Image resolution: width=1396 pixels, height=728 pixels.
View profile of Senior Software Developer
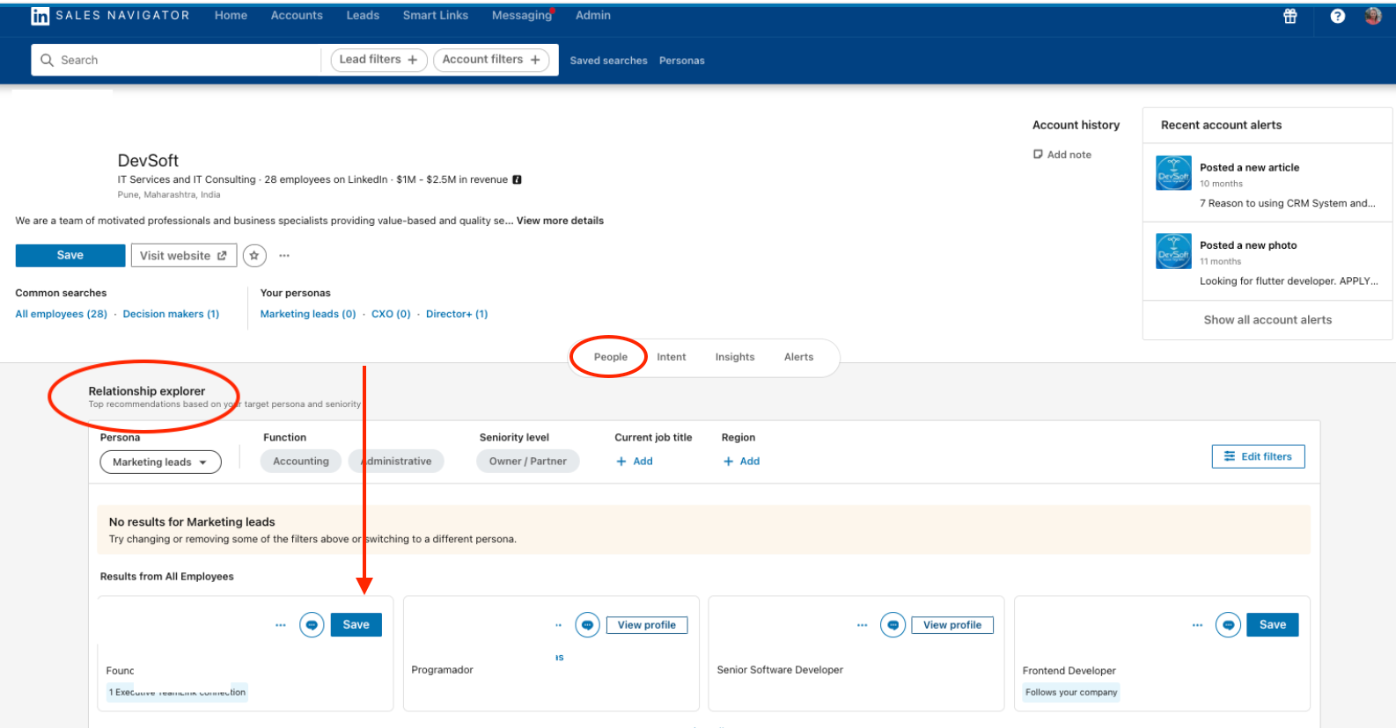coord(952,625)
